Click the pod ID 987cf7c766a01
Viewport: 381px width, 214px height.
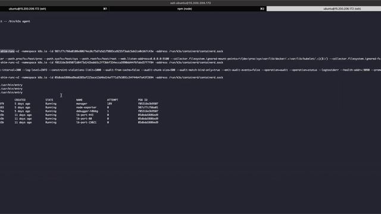coord(148,108)
